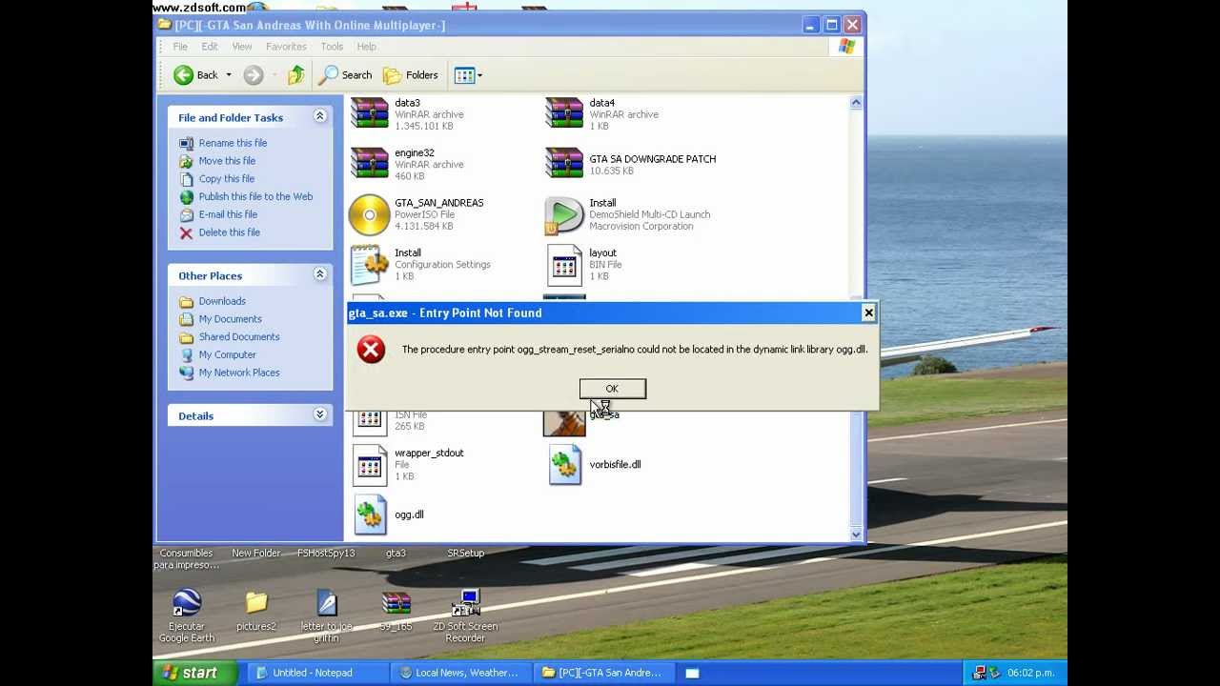Open letter to joe griffin desktop file
The height and width of the screenshot is (686, 1220).
(327, 603)
